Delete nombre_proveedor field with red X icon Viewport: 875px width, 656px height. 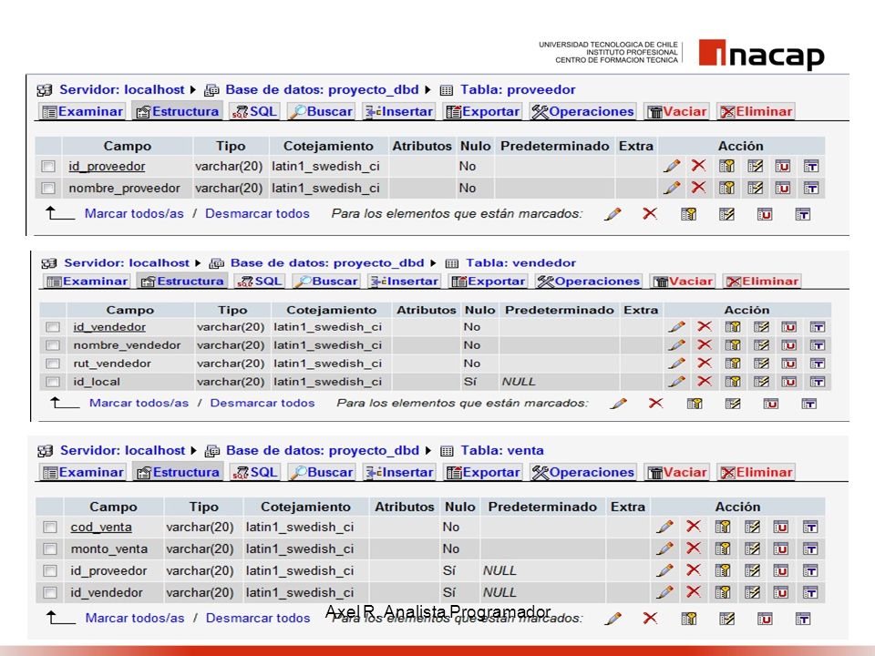coord(698,188)
